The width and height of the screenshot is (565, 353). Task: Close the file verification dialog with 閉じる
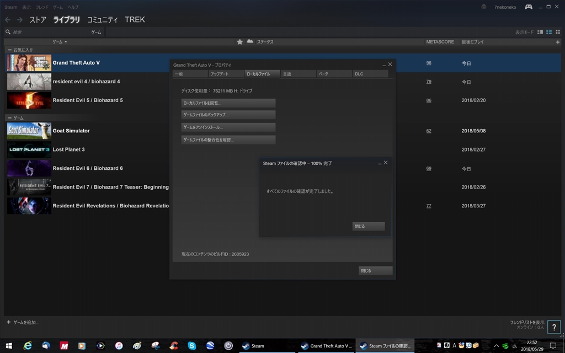[368, 226]
